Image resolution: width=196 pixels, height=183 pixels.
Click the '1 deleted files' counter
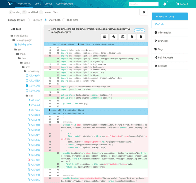pyautogui.click(x=49, y=12)
